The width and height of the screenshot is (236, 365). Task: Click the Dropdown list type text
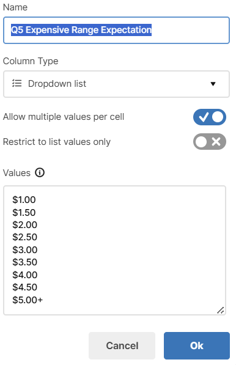coord(57,84)
